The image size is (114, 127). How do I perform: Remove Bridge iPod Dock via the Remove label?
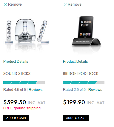coord(75,4)
